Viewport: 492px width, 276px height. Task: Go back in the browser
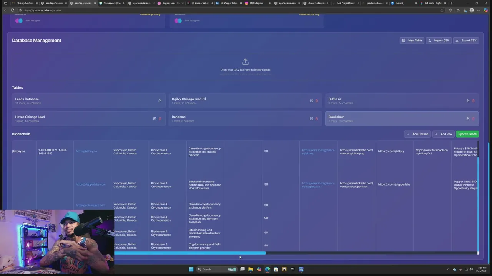pyautogui.click(x=5, y=10)
